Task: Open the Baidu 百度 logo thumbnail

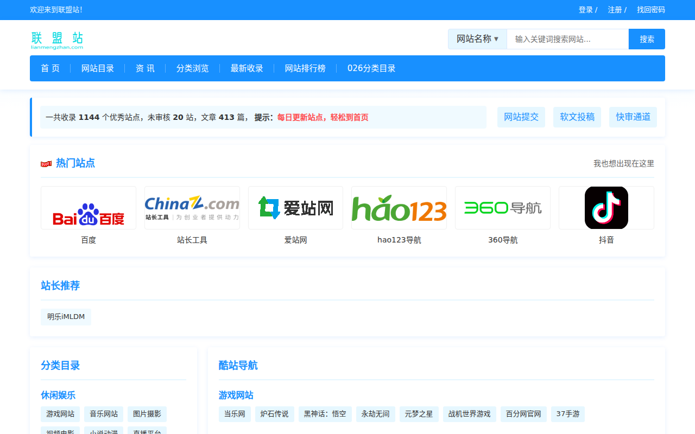Action: [89, 208]
